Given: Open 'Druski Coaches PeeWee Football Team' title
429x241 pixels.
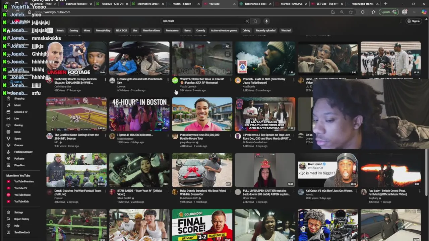Looking at the screenshot, I should [78, 192].
